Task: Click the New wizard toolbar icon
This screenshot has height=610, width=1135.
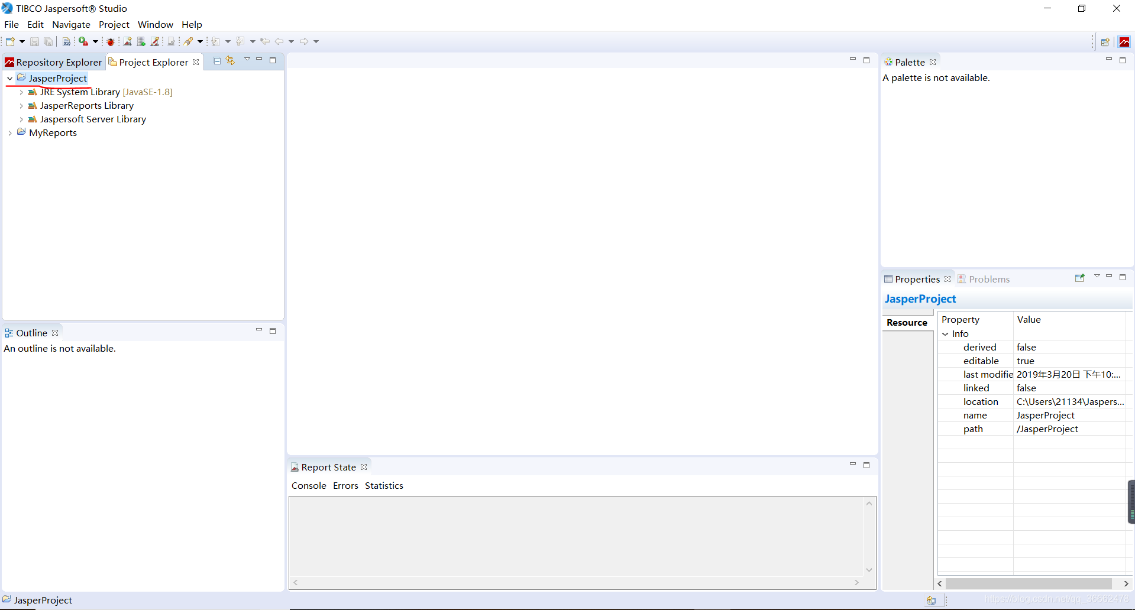Action: click(x=10, y=41)
